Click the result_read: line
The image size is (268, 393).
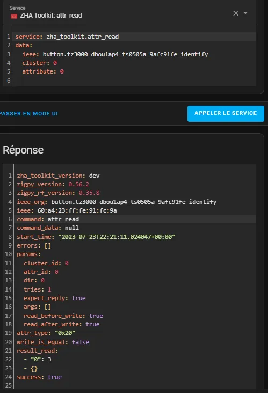point(37,351)
